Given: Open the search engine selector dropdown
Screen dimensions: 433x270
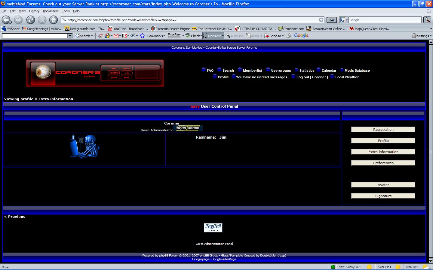Looking at the screenshot, I should [344, 20].
